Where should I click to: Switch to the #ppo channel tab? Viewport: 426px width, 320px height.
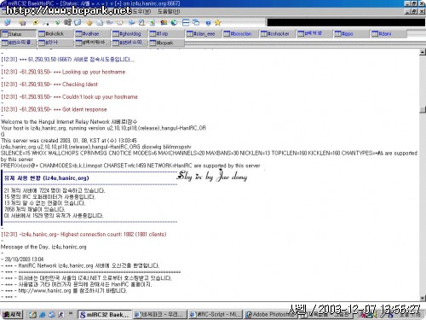click(351, 34)
